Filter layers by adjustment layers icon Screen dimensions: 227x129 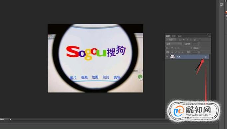click(x=184, y=39)
